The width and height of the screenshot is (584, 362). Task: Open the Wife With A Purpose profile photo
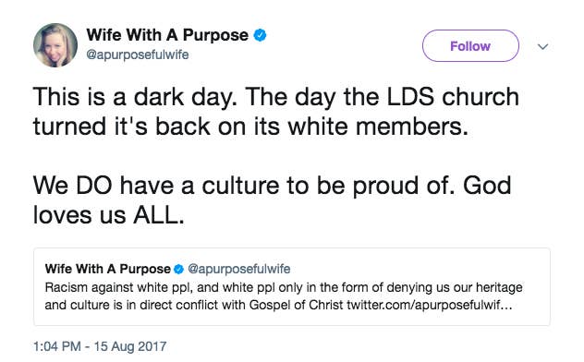point(55,45)
